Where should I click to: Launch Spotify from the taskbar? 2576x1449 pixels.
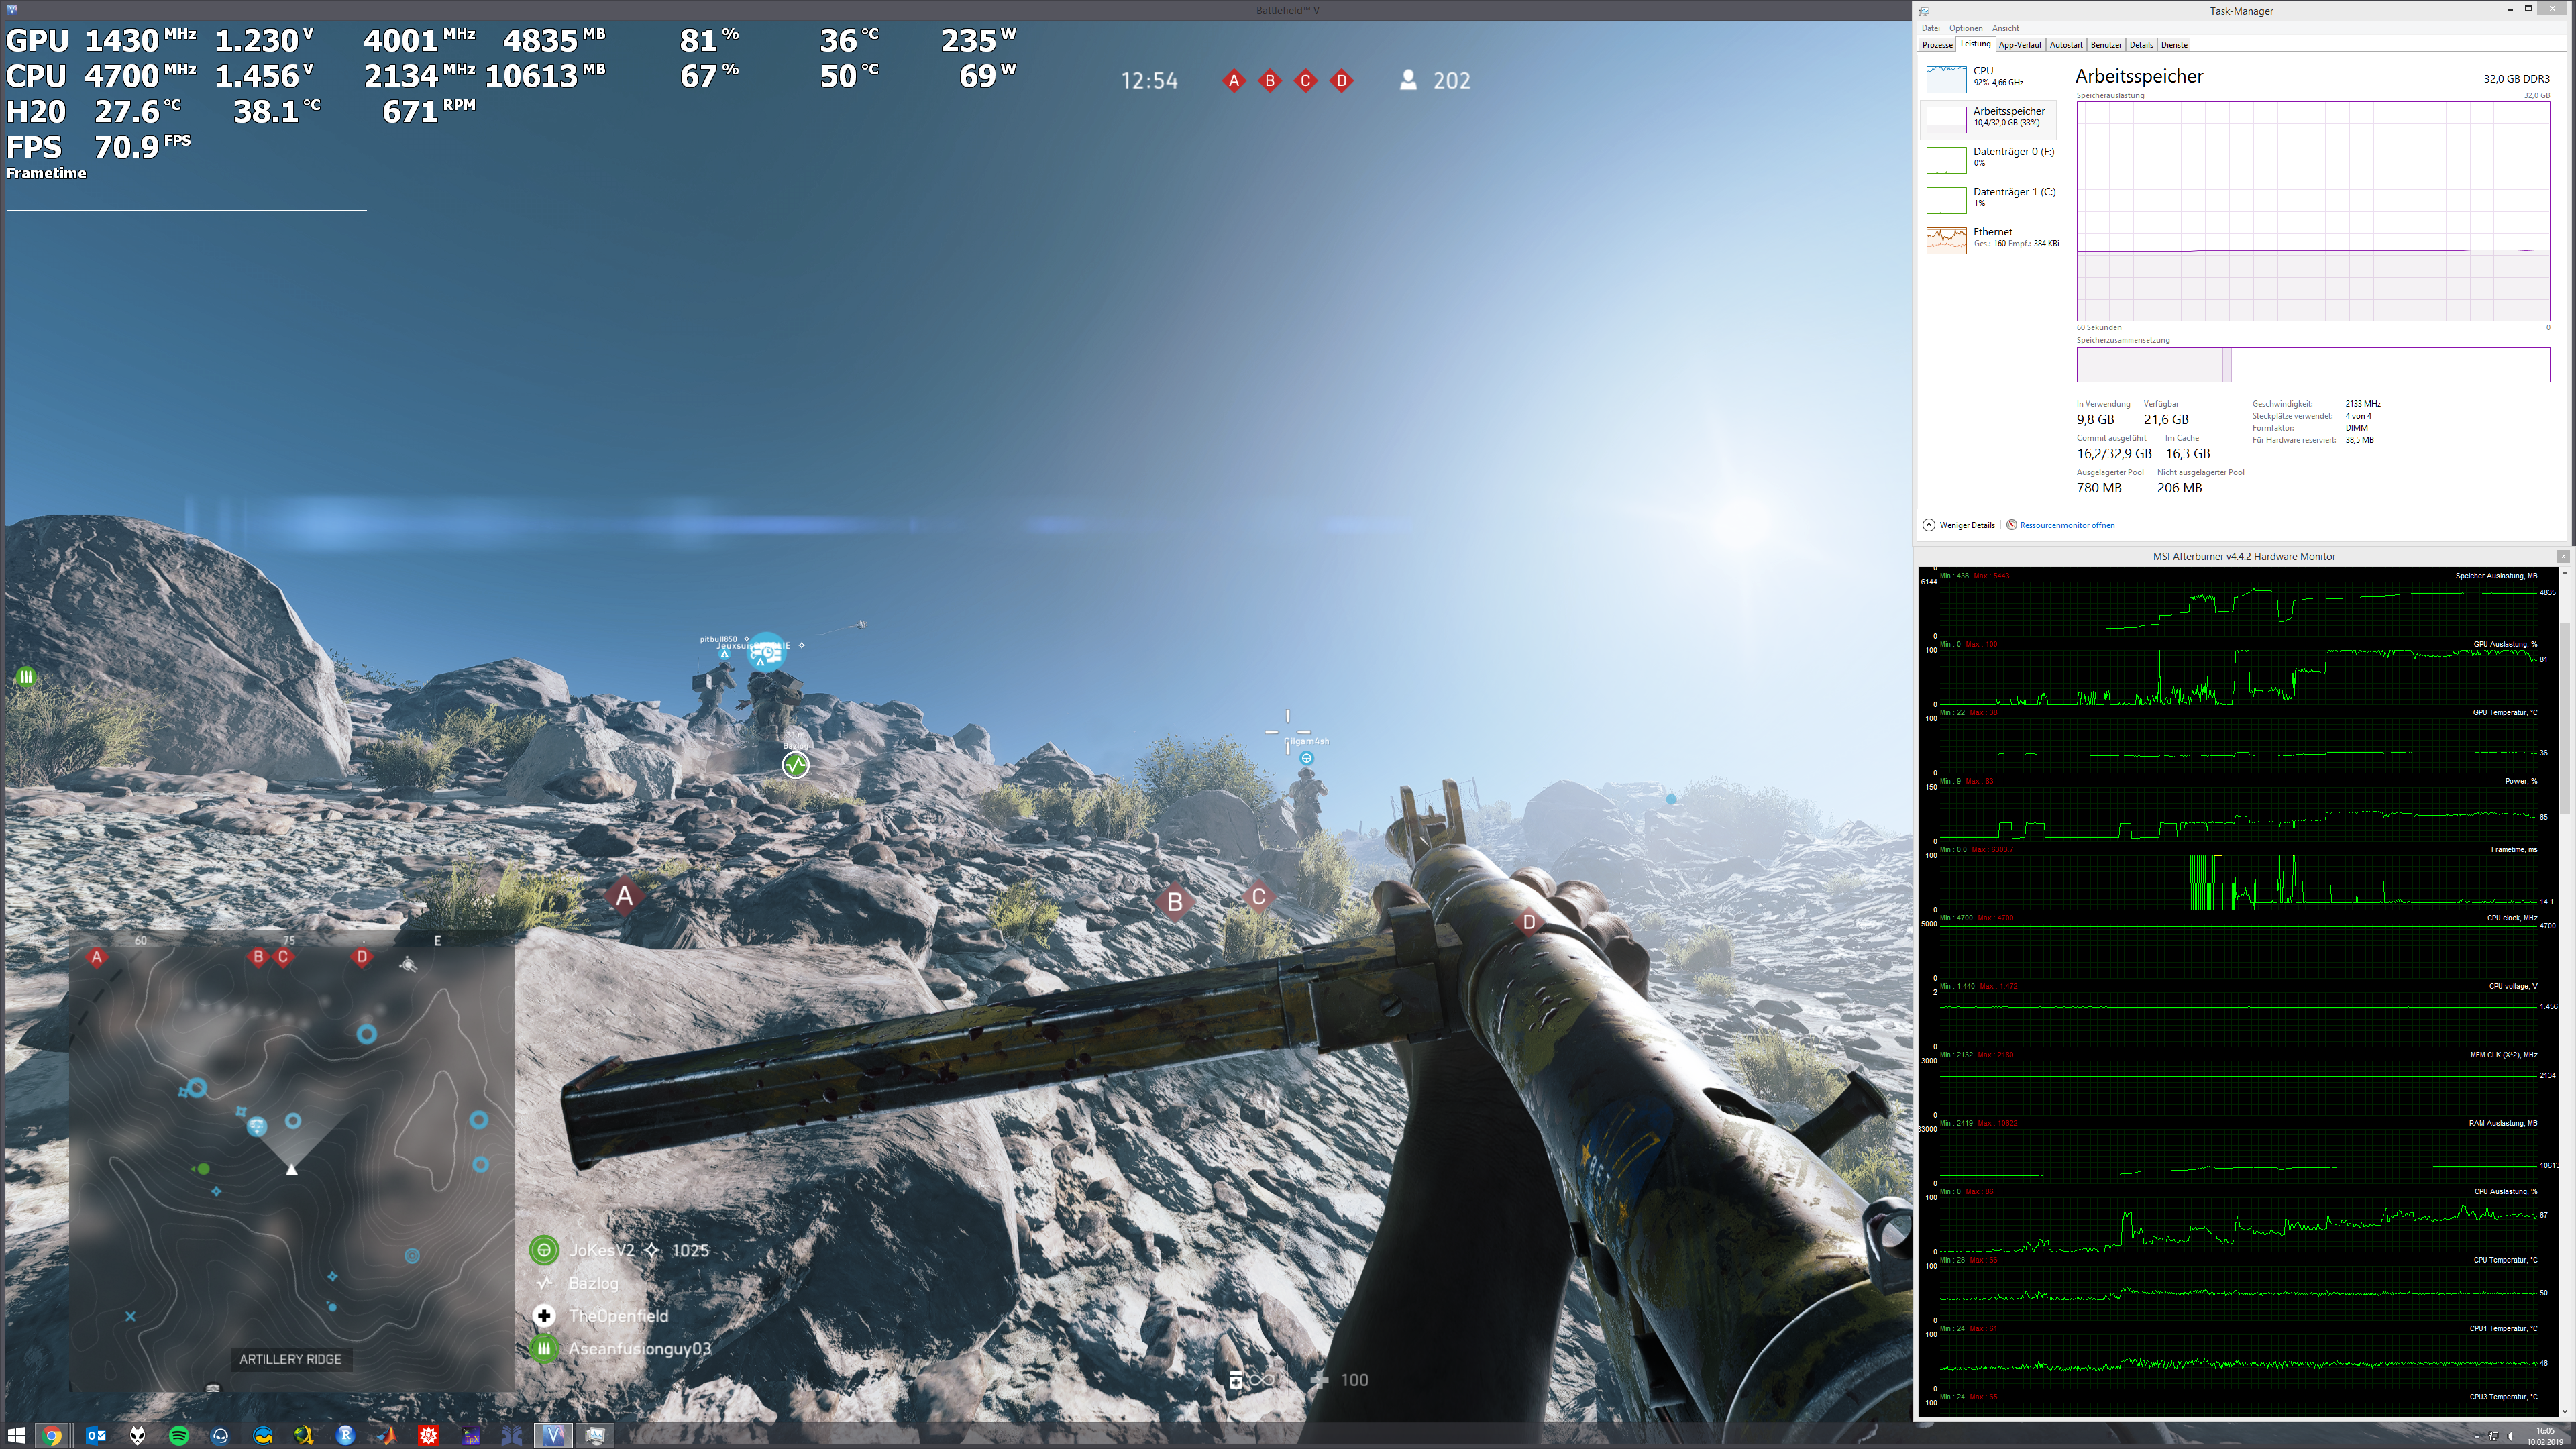179,1435
